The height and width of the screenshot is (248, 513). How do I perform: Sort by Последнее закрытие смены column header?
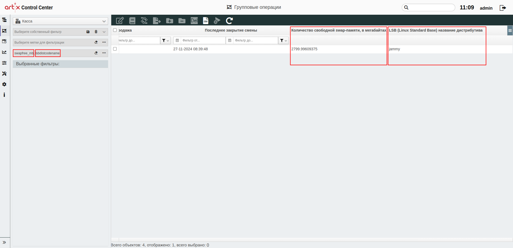tap(231, 30)
